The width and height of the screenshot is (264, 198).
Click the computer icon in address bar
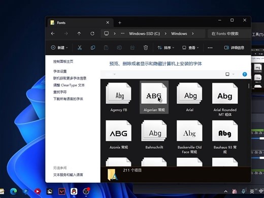(x=107, y=34)
